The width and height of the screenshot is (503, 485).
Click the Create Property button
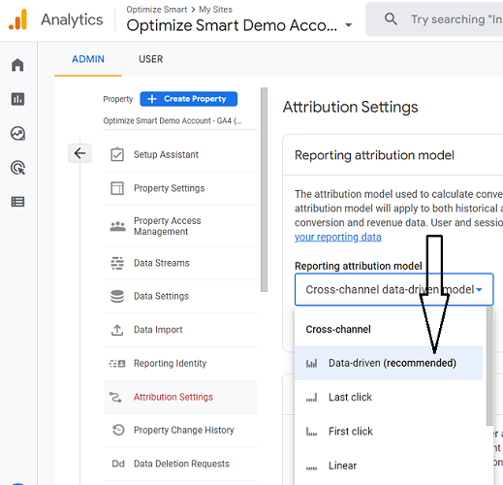(189, 99)
